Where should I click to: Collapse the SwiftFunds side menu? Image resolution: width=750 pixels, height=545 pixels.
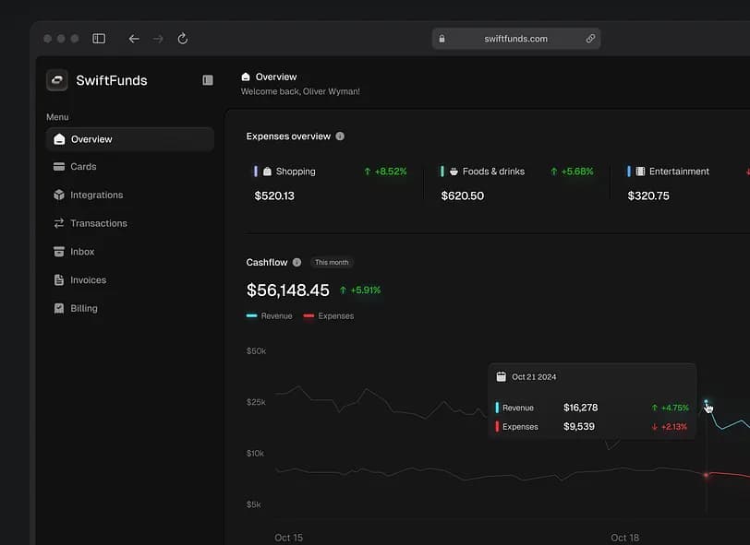208,80
